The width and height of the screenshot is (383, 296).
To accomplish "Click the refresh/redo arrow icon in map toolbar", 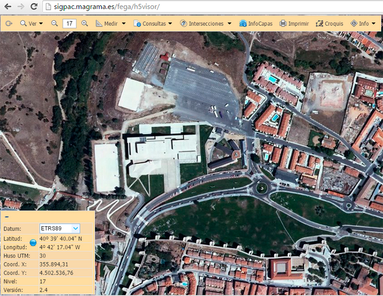I will click(9, 23).
